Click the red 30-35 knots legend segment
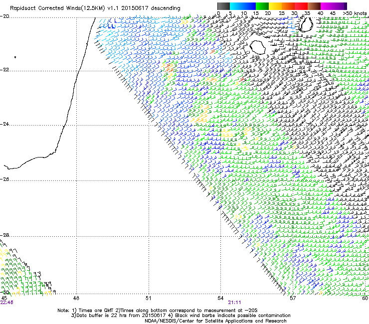This screenshot has height=324, width=369. coord(301,6)
